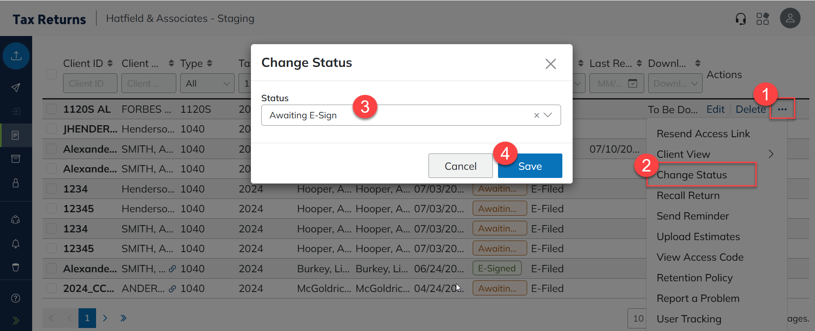Check the 1120S AL row checkbox

point(51,109)
